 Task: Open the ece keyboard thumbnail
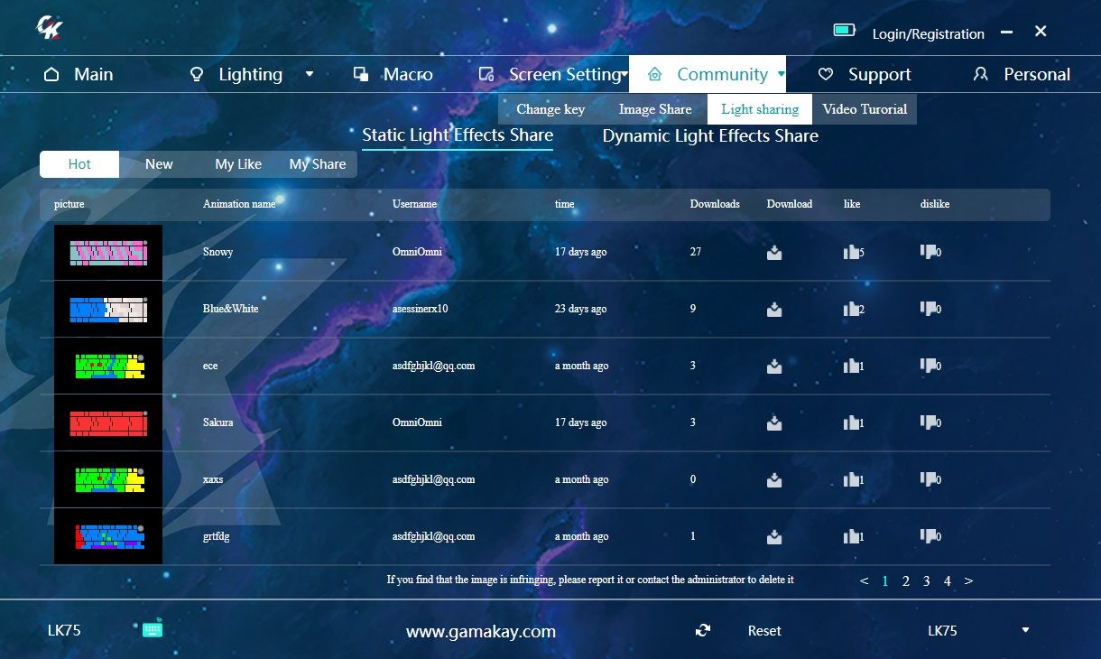(108, 366)
